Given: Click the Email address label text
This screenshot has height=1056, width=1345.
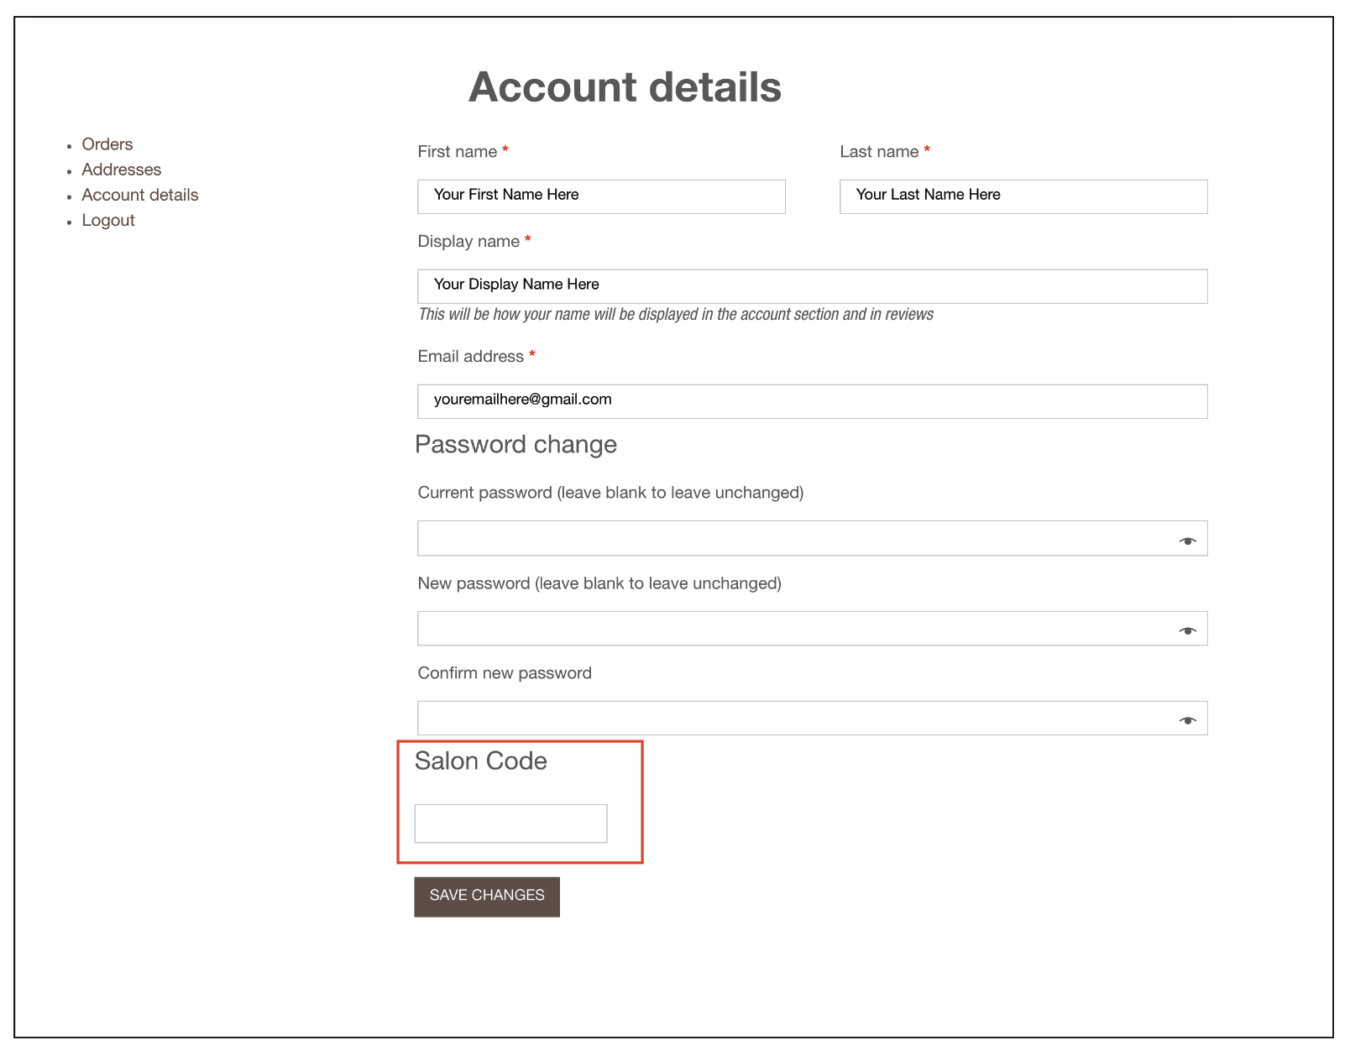Looking at the screenshot, I should coord(470,357).
